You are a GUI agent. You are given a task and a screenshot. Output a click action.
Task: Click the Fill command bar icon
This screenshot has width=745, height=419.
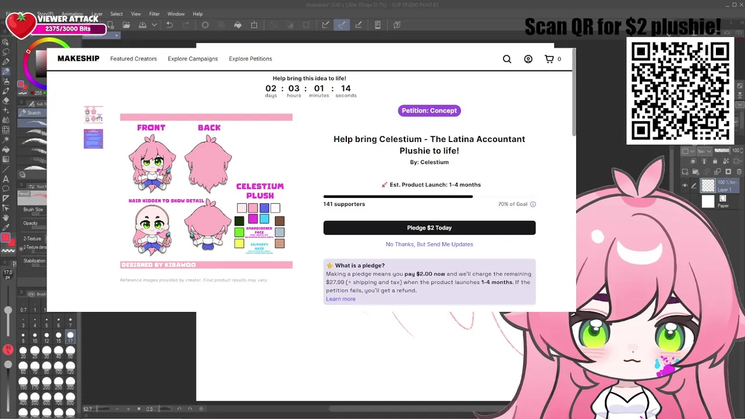coord(237,25)
